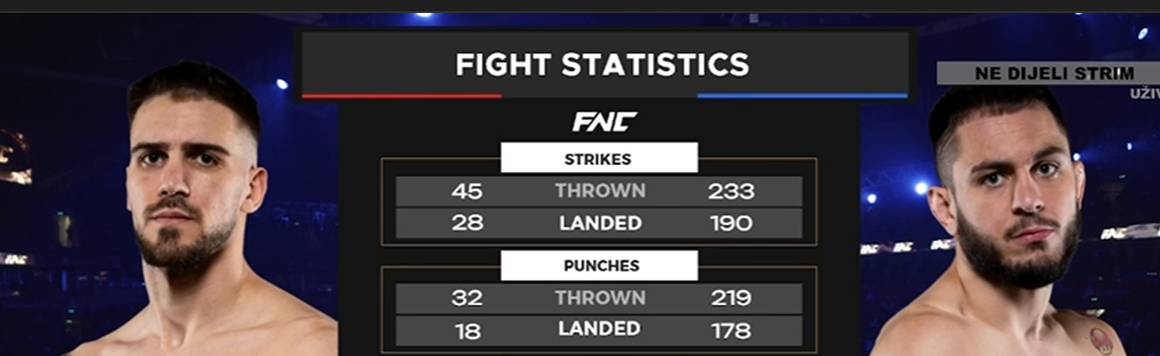
Task: Click the blue bar under the title
Action: coord(802,96)
